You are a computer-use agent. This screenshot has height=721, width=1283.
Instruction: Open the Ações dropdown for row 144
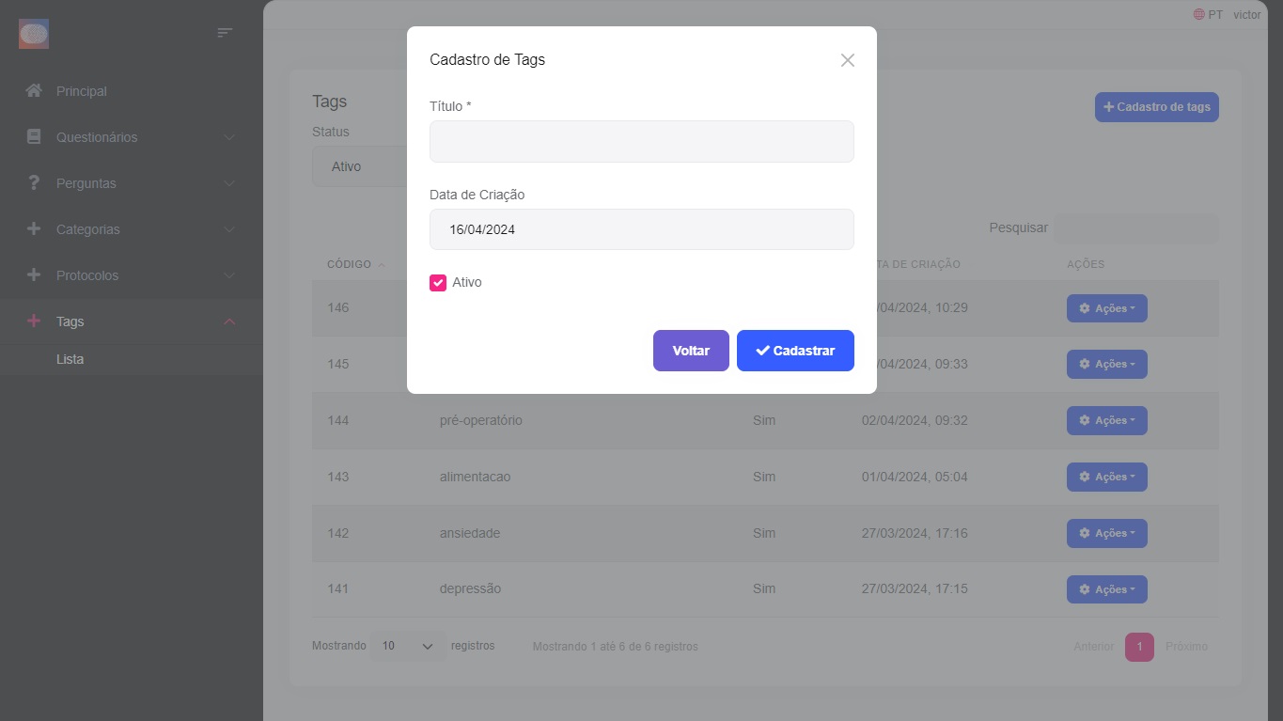pyautogui.click(x=1106, y=420)
